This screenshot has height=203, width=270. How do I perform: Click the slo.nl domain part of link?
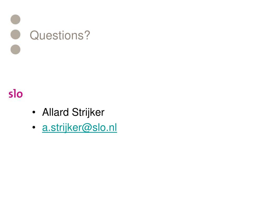105,128
